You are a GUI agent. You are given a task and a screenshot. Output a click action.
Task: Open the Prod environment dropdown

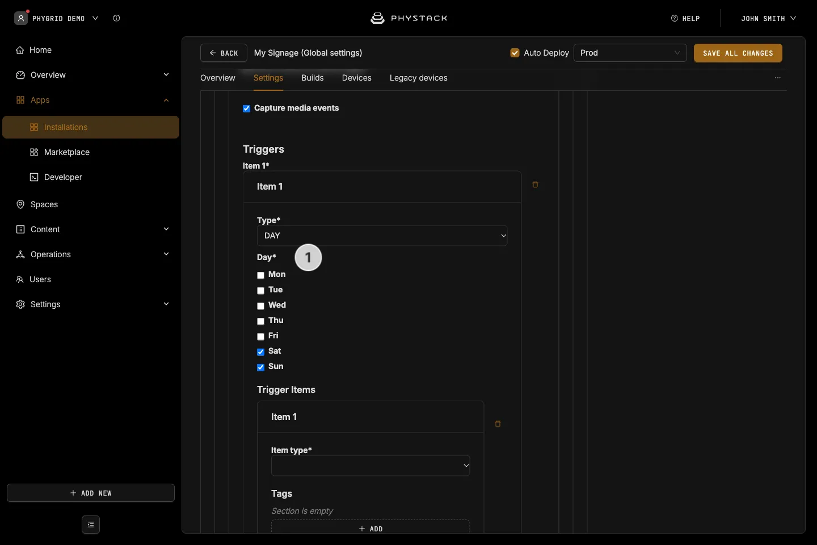(x=630, y=53)
